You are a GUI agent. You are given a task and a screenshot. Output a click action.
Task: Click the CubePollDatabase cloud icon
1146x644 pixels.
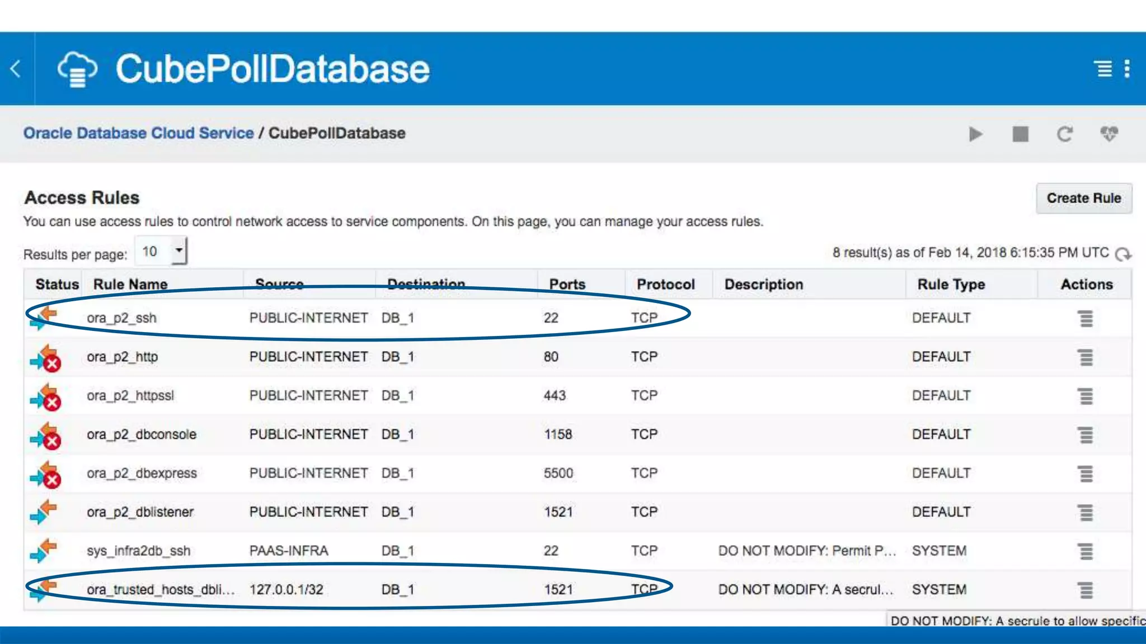point(77,69)
